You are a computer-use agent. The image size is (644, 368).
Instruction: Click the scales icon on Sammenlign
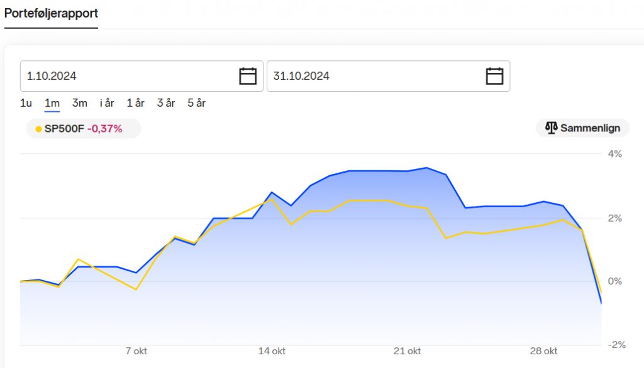pos(551,128)
